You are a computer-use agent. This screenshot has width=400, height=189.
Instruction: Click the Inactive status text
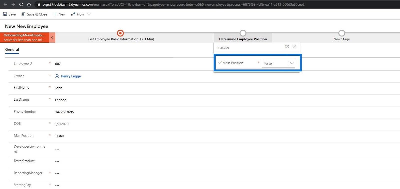tap(223, 47)
